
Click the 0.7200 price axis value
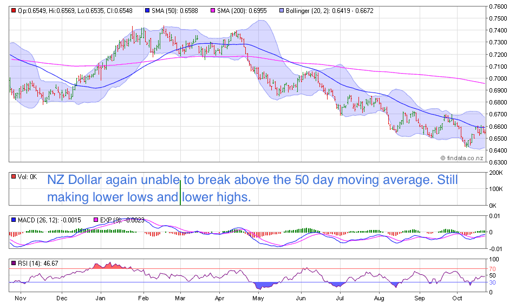pyautogui.click(x=498, y=54)
